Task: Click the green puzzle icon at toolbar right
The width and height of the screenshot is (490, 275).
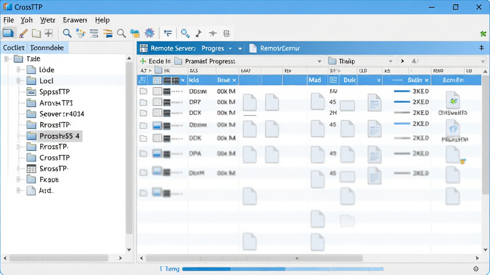Action: point(483,33)
